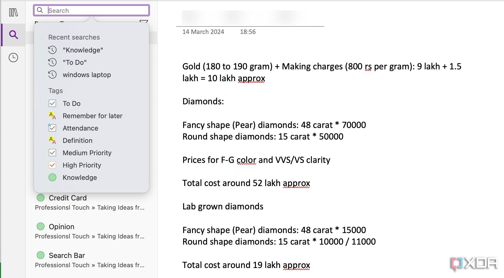Expand the recent search "Knowledge"
This screenshot has height=278, width=504.
point(83,50)
